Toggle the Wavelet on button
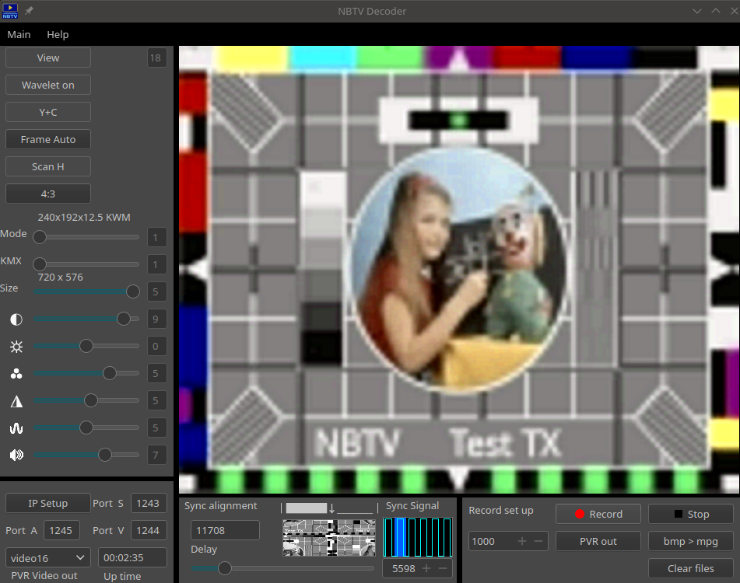This screenshot has width=740, height=583. pyautogui.click(x=48, y=85)
